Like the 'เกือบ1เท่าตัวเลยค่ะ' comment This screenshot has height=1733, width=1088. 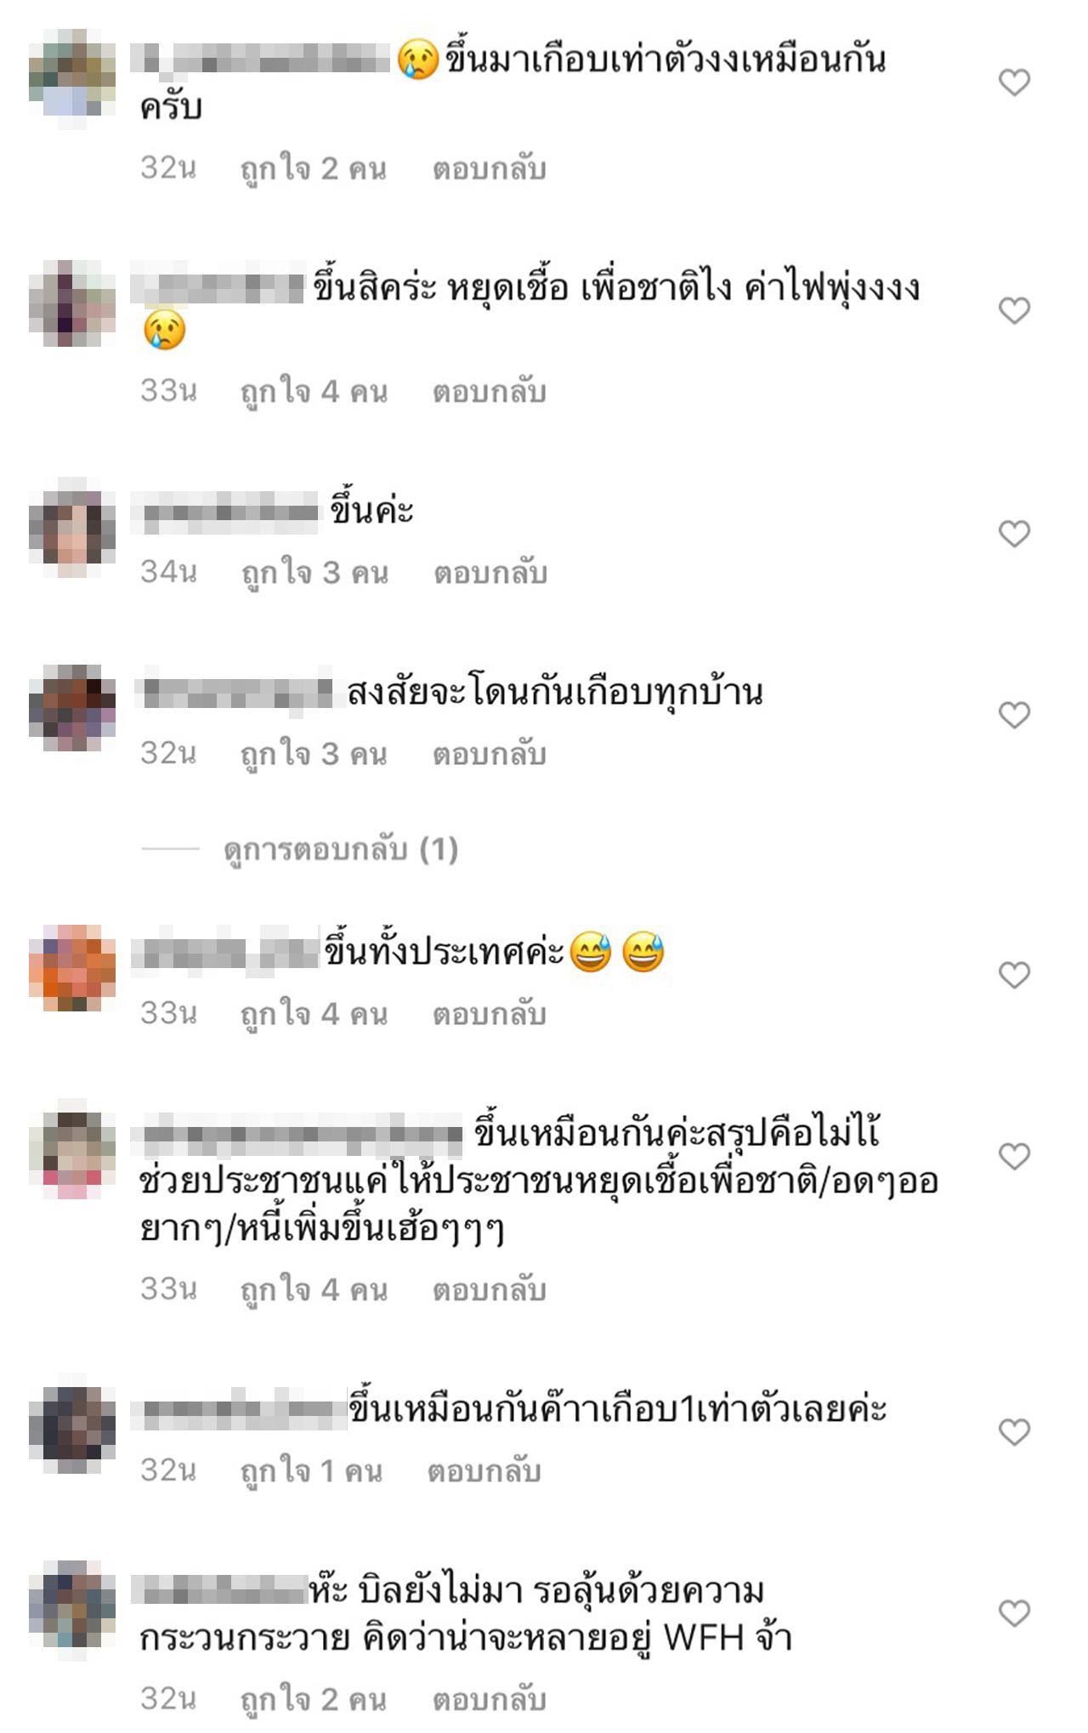(1013, 1432)
